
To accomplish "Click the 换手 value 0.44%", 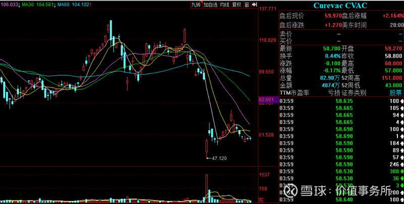I will (333, 56).
